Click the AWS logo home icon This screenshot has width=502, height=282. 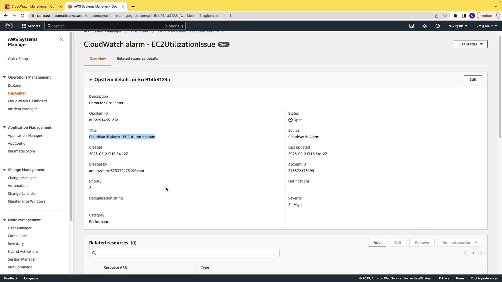click(x=9, y=26)
